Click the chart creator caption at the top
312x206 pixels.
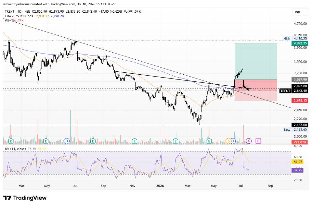[x=61, y=4]
